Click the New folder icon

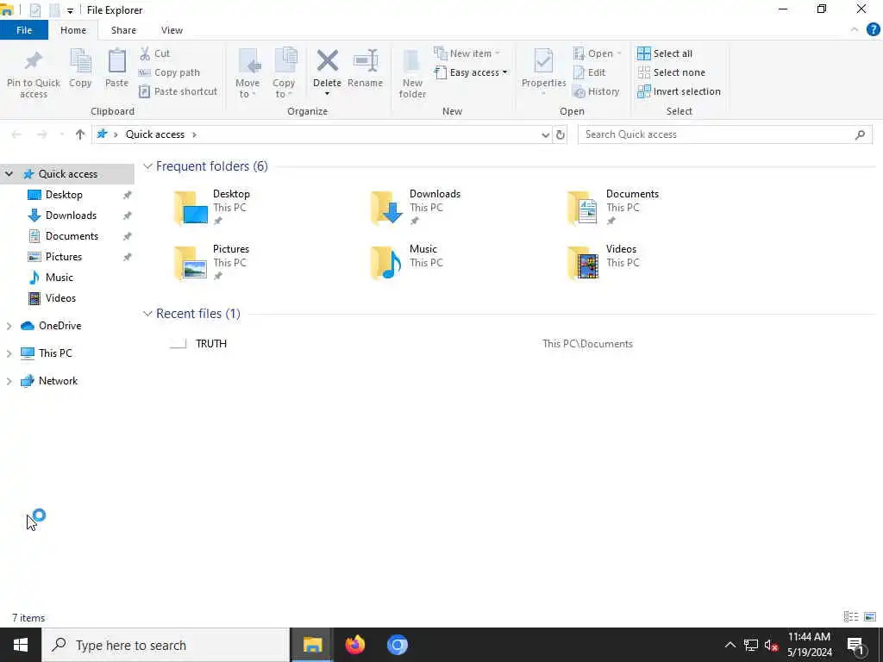click(412, 61)
